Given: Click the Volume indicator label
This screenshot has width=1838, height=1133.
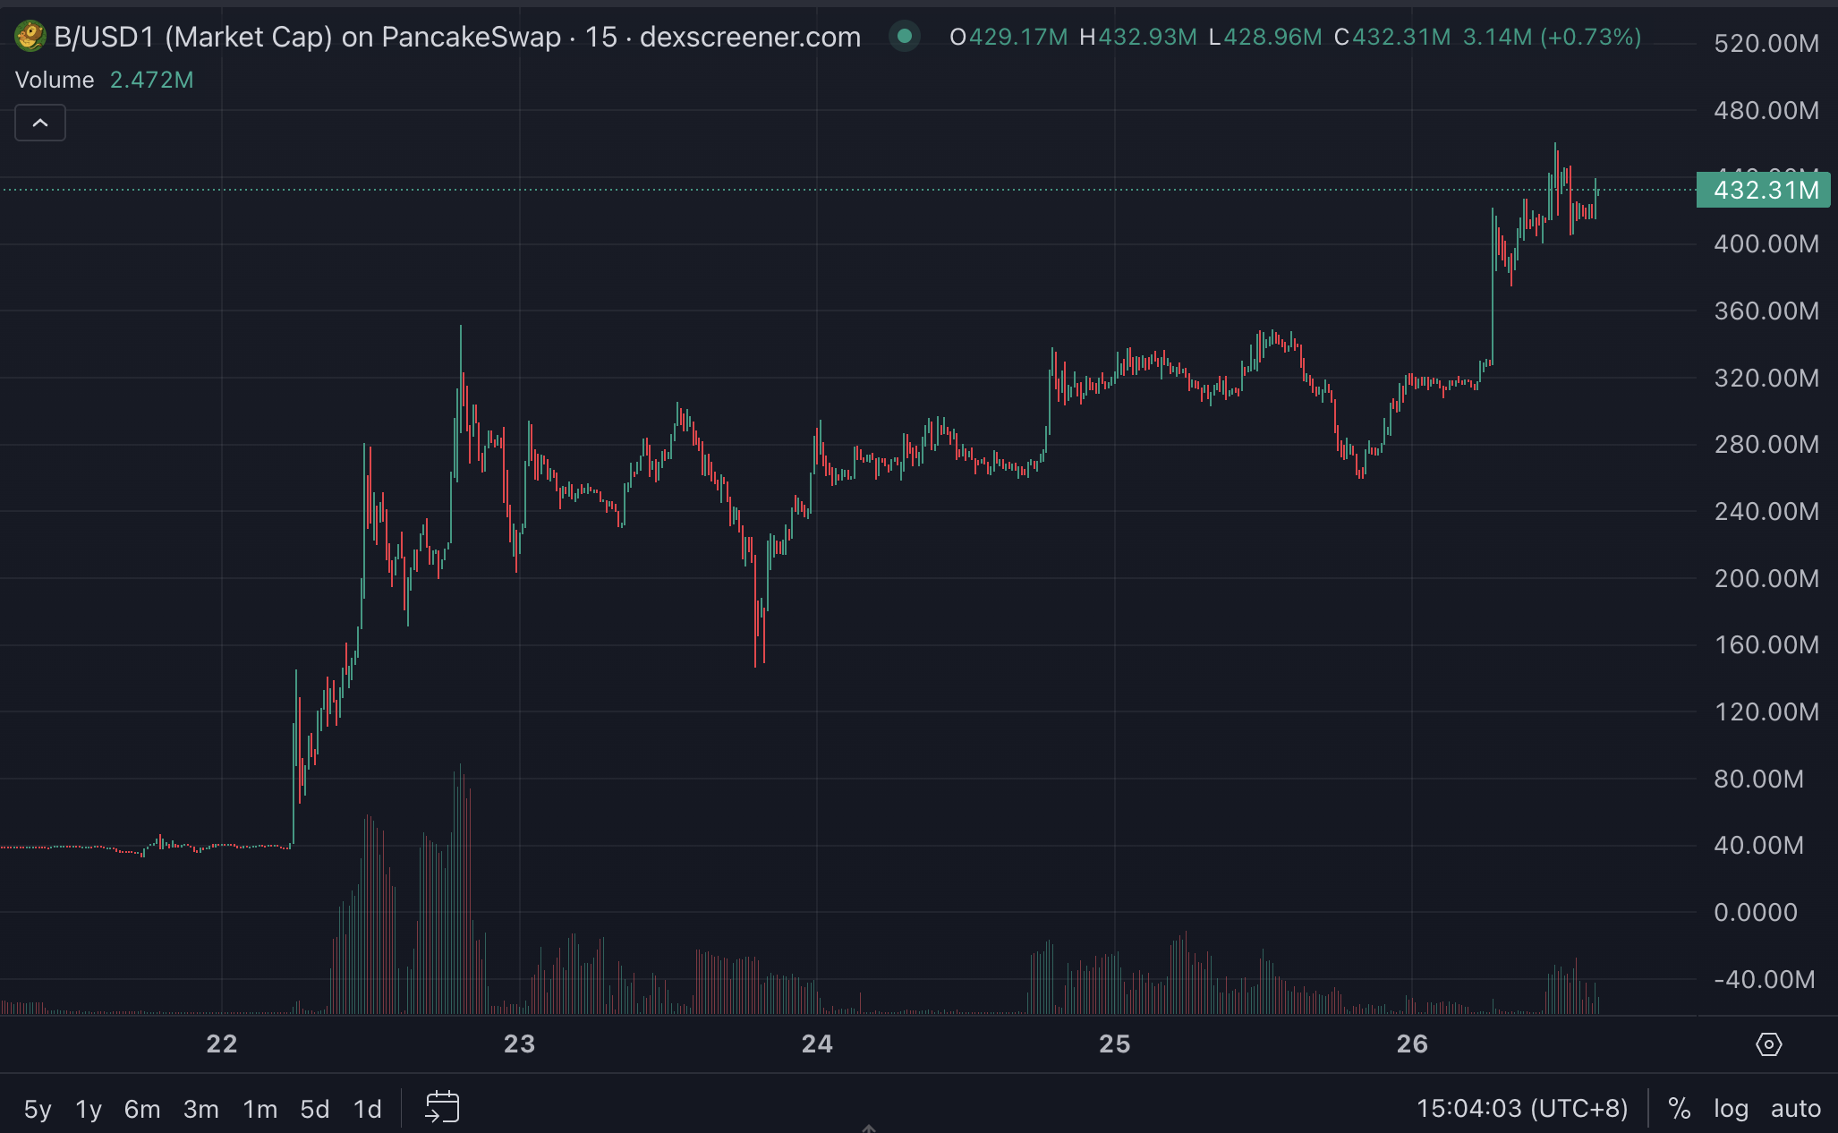Looking at the screenshot, I should (55, 81).
